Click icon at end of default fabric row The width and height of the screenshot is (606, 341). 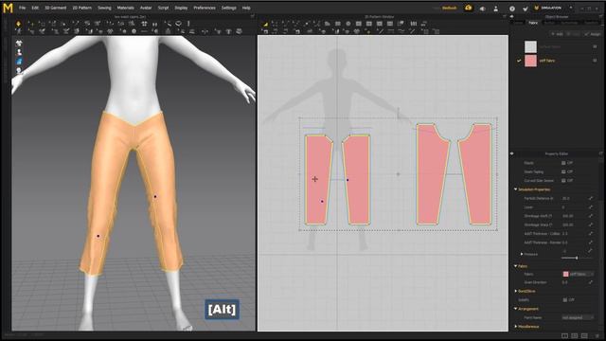[x=595, y=46]
